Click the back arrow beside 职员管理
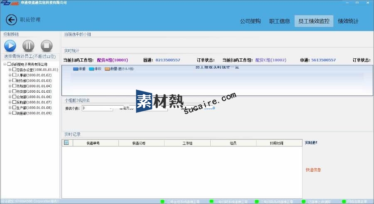This screenshot has width=374, height=204. coord(12,20)
